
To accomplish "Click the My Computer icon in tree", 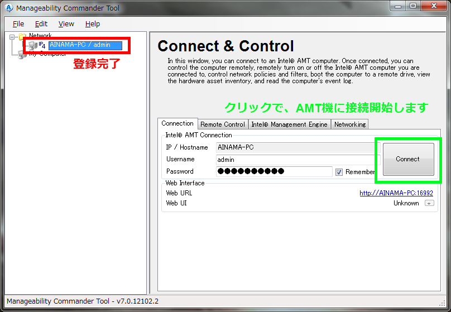I will 22,54.
